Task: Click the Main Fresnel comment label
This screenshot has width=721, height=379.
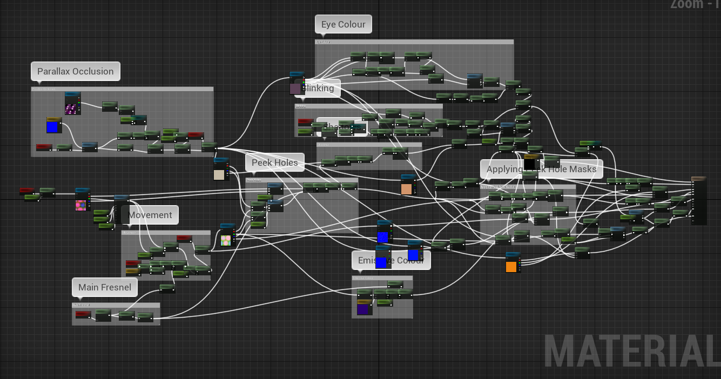Action: point(105,287)
